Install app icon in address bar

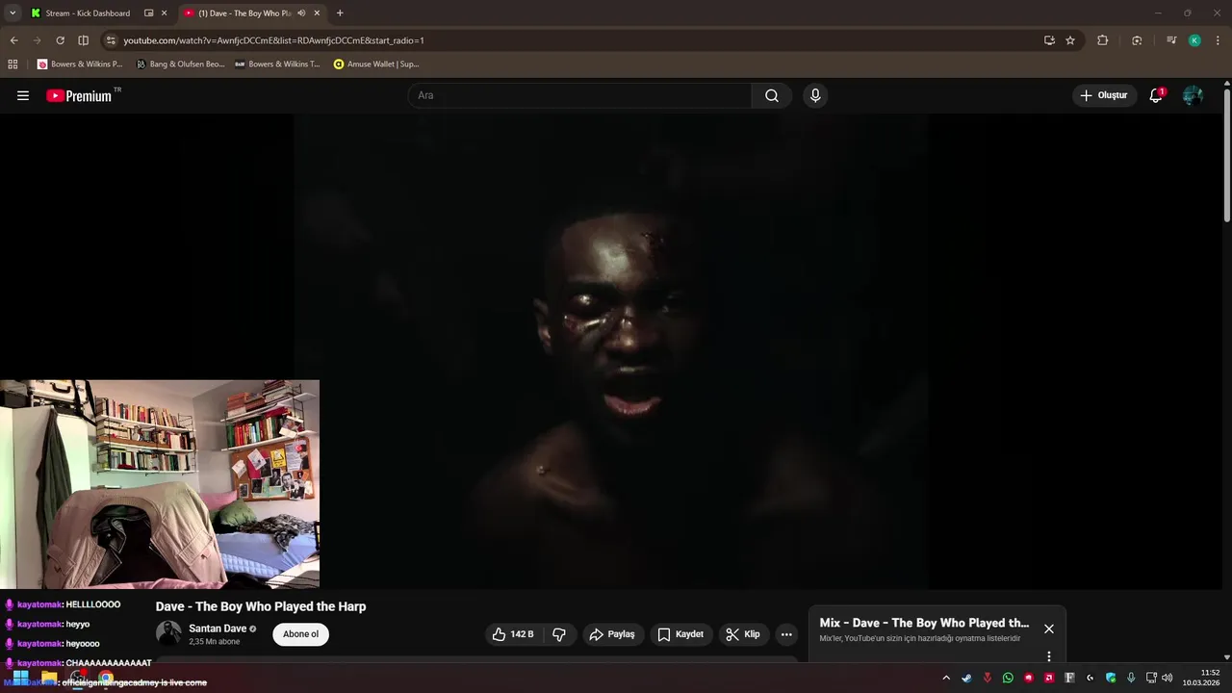[x=1049, y=40]
